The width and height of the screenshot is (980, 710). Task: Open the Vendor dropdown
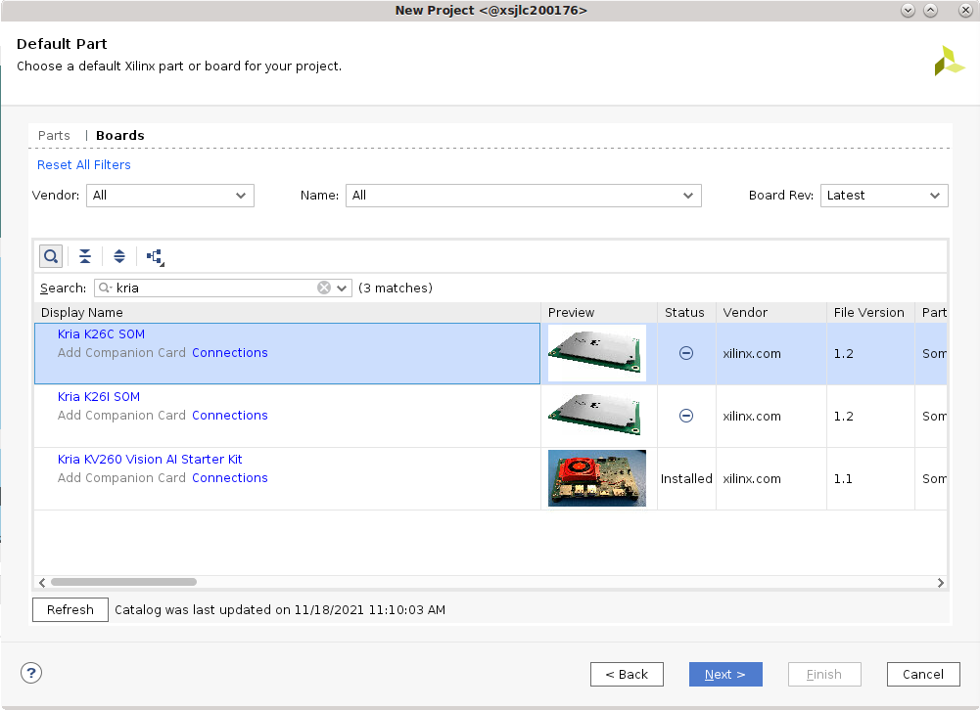click(x=242, y=196)
